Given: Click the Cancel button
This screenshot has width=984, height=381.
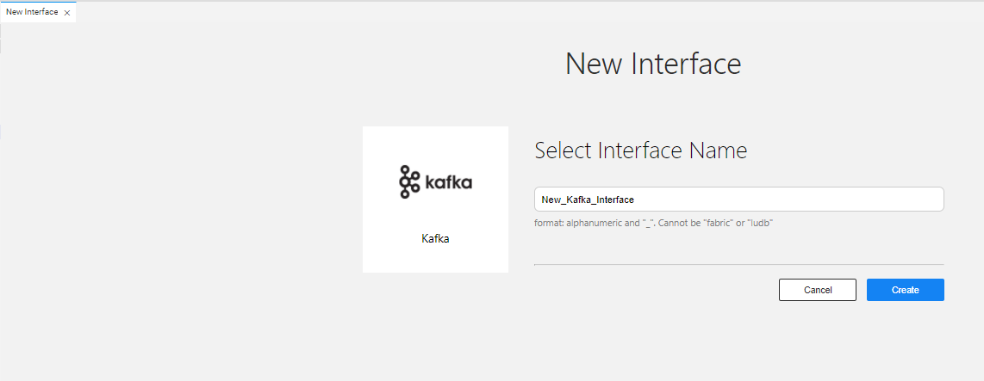Looking at the screenshot, I should pyautogui.click(x=817, y=290).
